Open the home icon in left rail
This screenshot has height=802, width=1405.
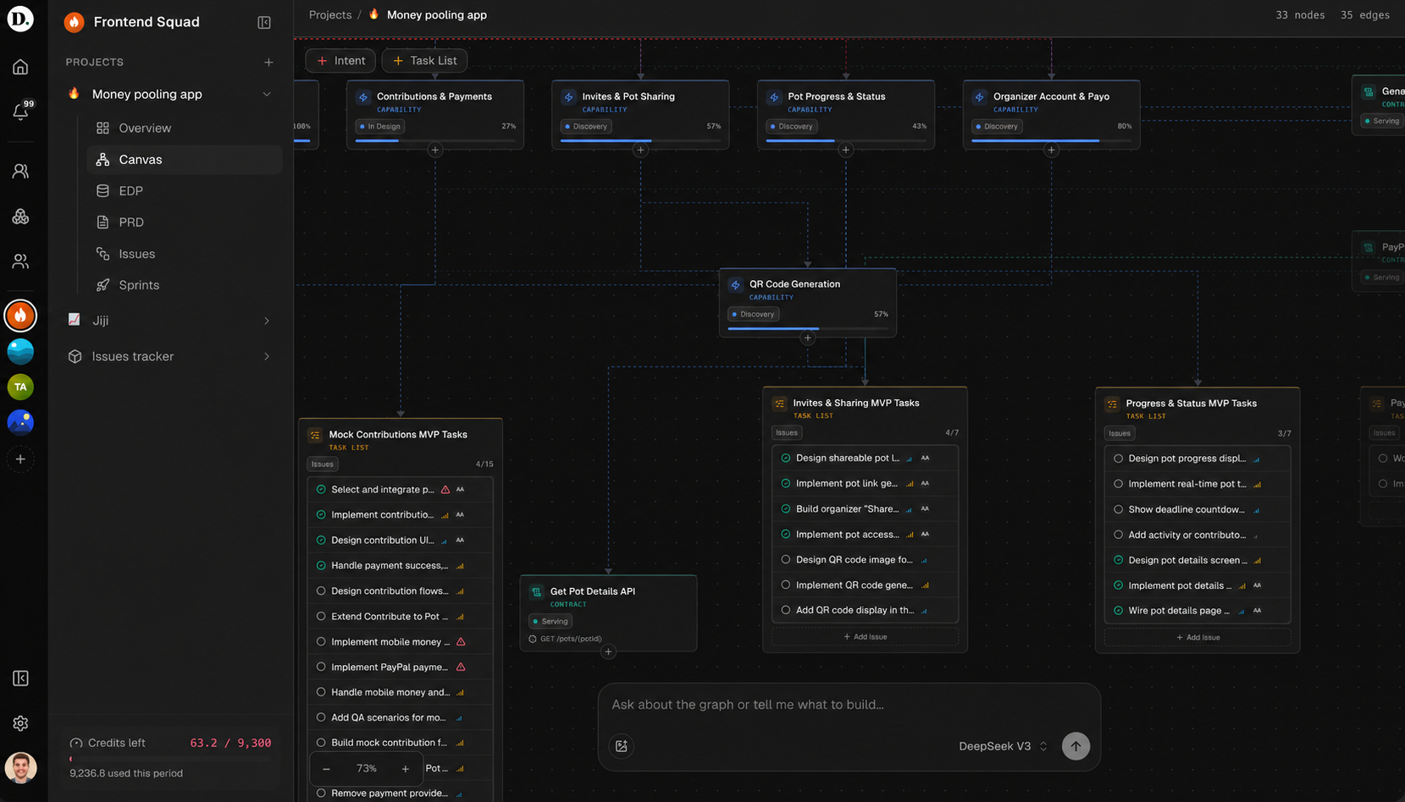click(x=20, y=67)
